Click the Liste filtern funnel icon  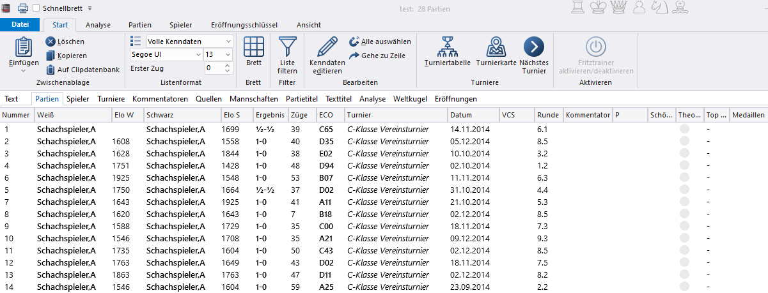click(x=288, y=47)
